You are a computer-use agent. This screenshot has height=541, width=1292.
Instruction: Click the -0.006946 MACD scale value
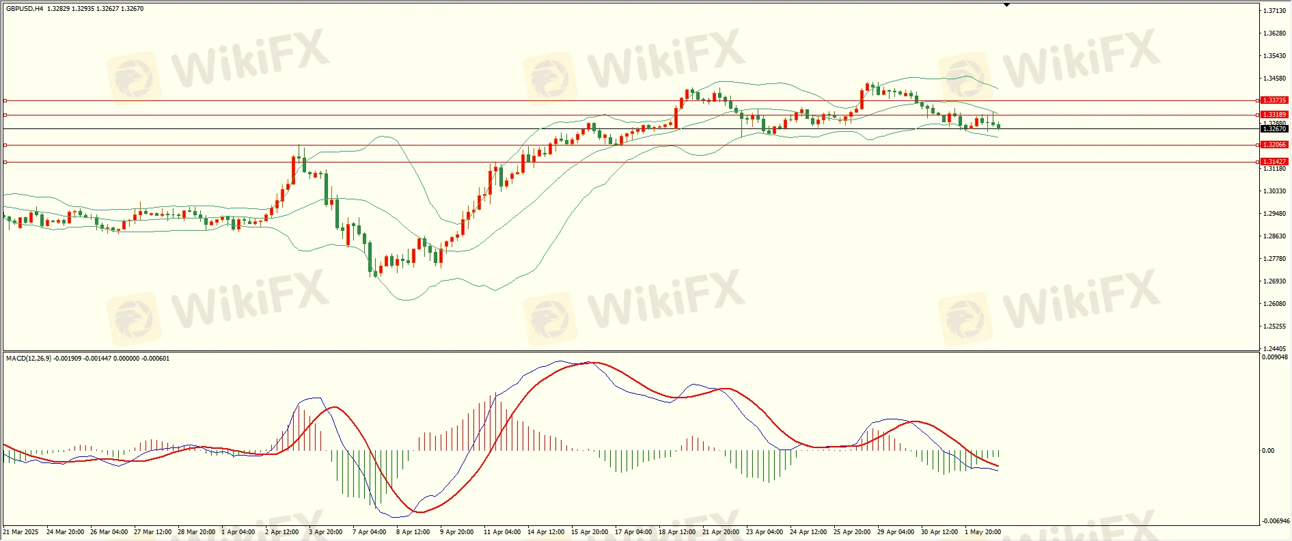pyautogui.click(x=1275, y=521)
